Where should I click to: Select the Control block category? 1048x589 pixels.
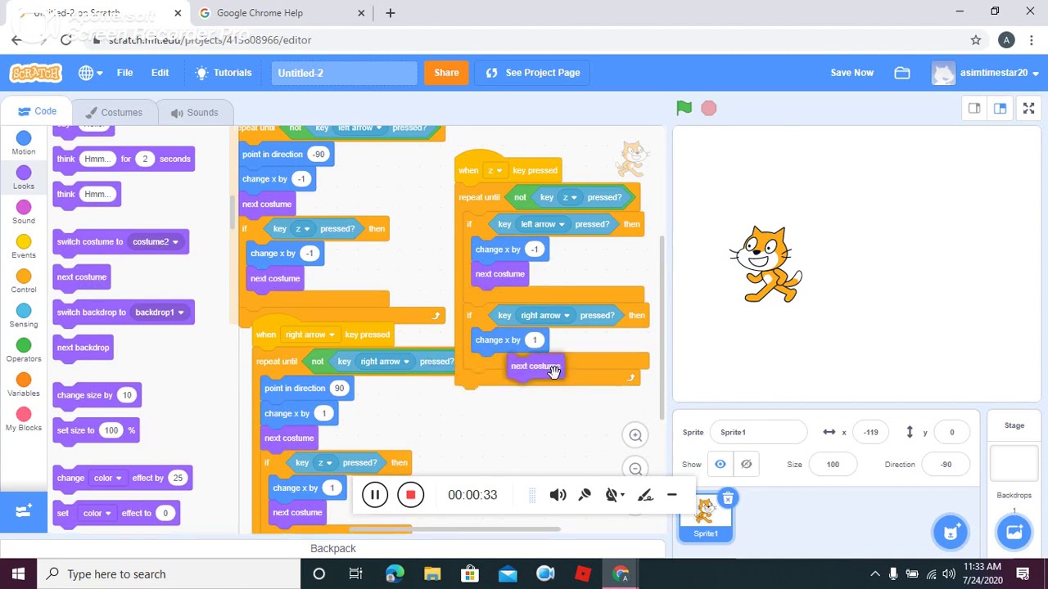pyautogui.click(x=24, y=281)
